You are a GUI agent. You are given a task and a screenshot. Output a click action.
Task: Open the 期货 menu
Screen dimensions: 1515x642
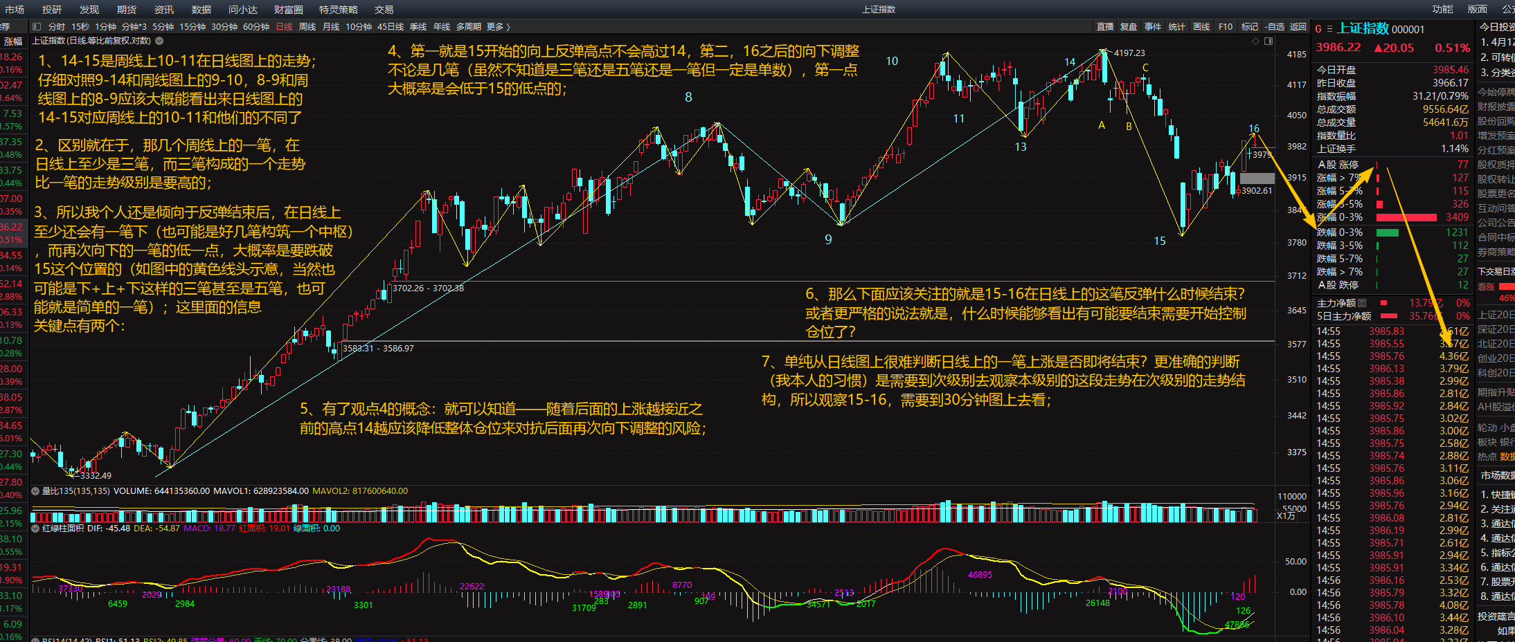pos(127,10)
